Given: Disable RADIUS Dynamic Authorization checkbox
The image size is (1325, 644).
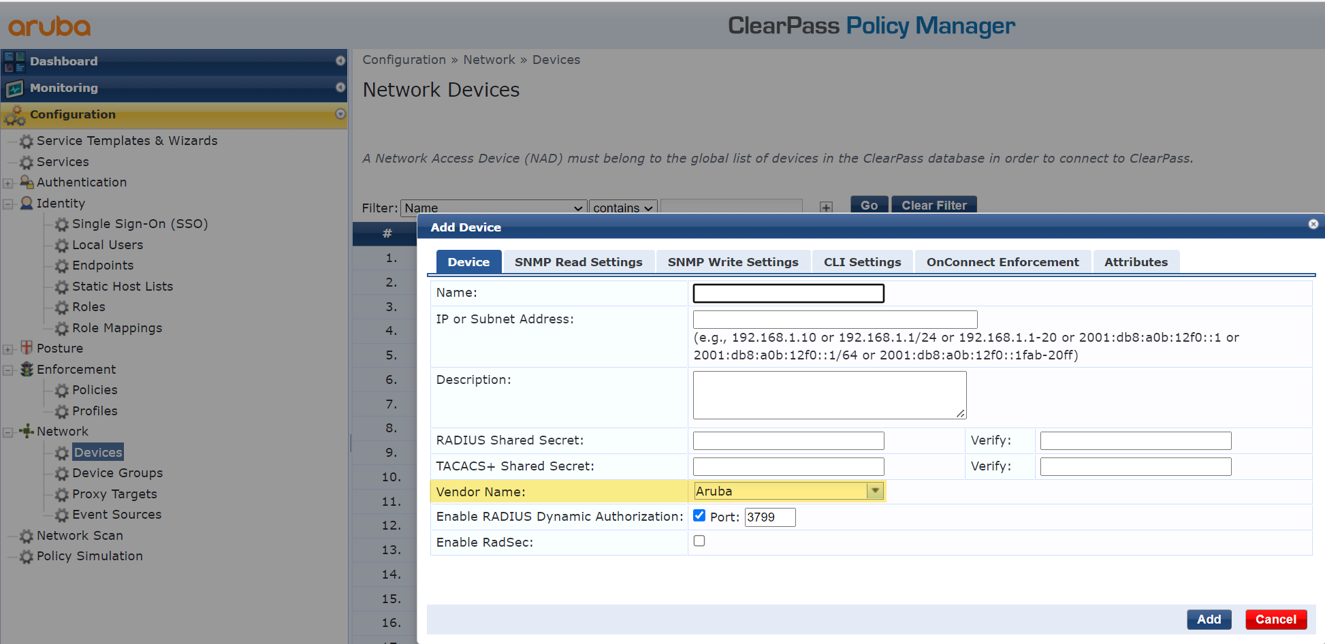Looking at the screenshot, I should (x=699, y=515).
